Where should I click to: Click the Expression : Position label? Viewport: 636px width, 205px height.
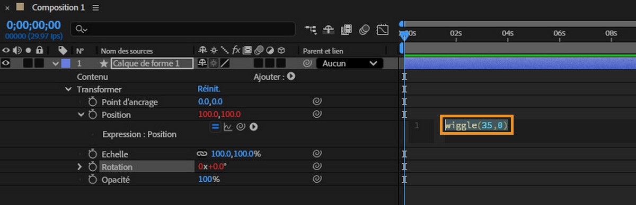click(139, 134)
